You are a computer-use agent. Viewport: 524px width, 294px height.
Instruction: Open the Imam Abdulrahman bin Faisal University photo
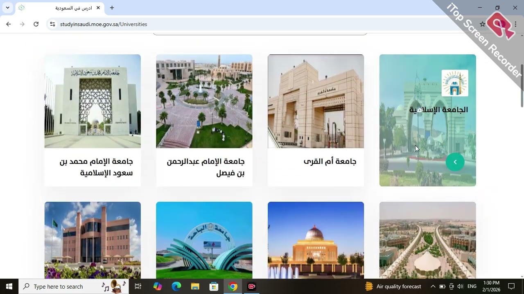tap(204, 101)
